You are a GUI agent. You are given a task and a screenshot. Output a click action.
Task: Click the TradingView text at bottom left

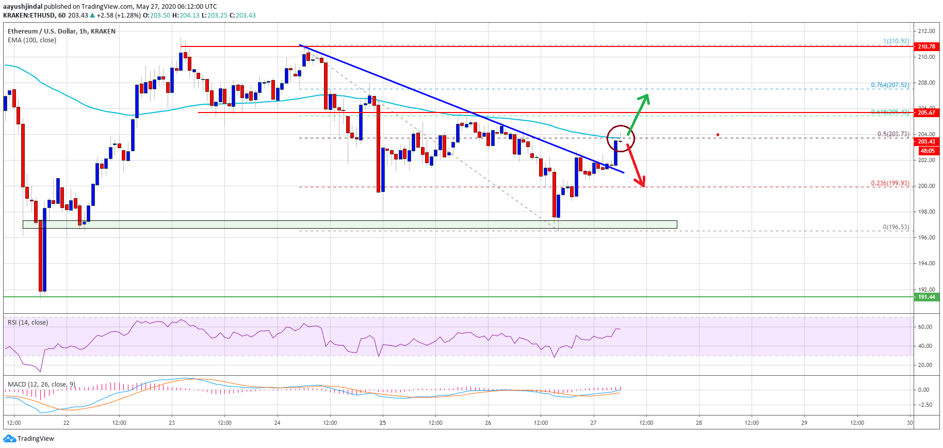[x=36, y=439]
